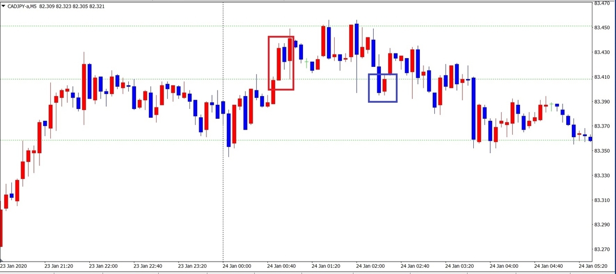Click the 24 Jan 02:00 time label

(x=371, y=267)
